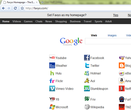Click the Aol text link
Screen dimensions: 131x110
point(93,81)
